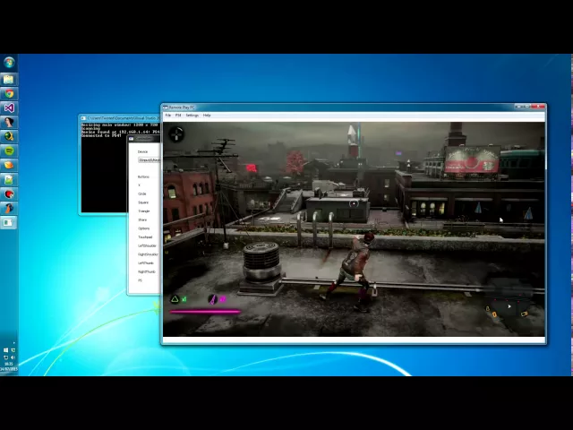Click the console window title bar path
Screen dimensions: 573x430
coord(123,118)
